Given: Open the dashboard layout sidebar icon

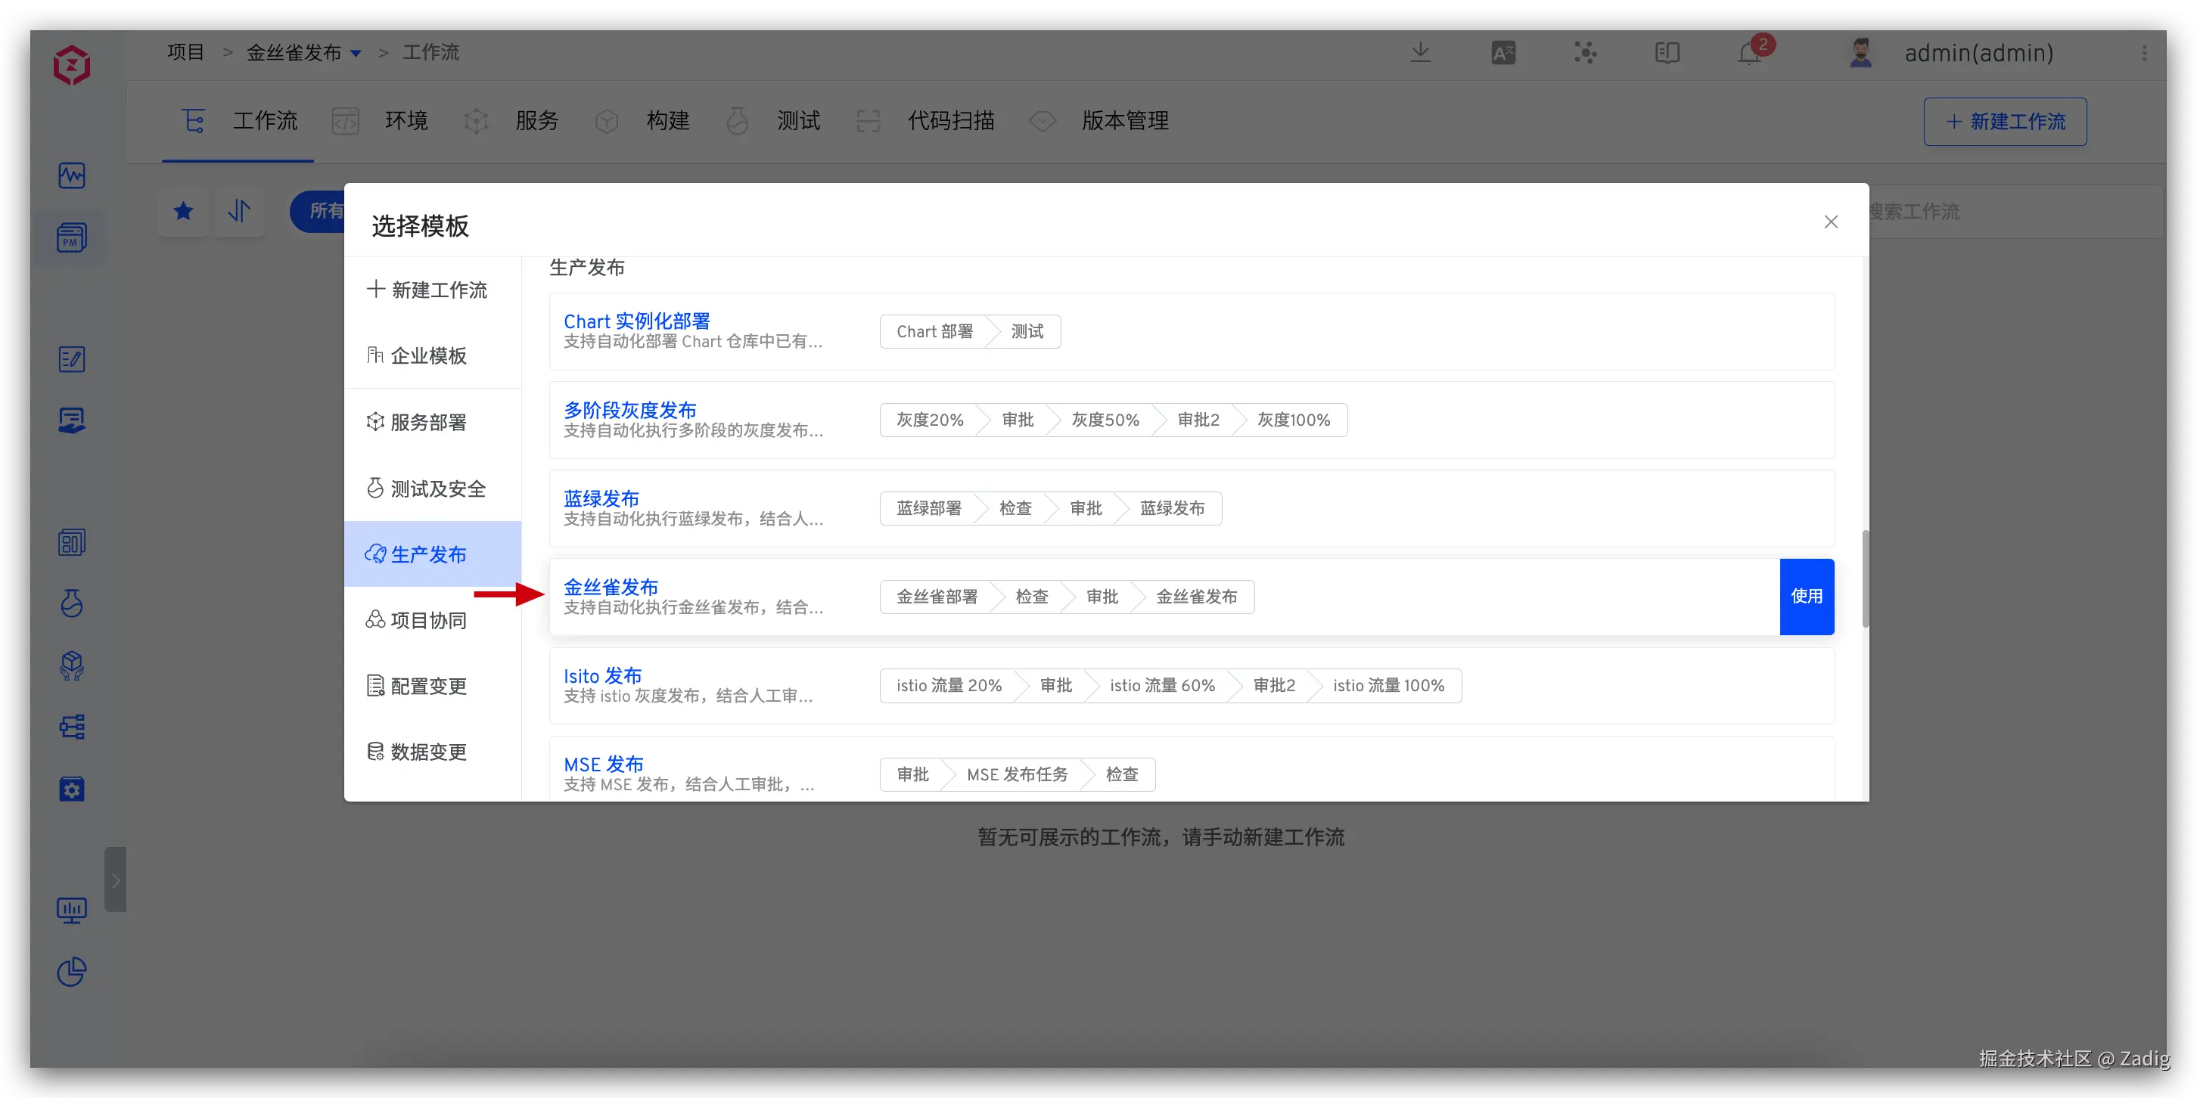Looking at the screenshot, I should point(72,542).
